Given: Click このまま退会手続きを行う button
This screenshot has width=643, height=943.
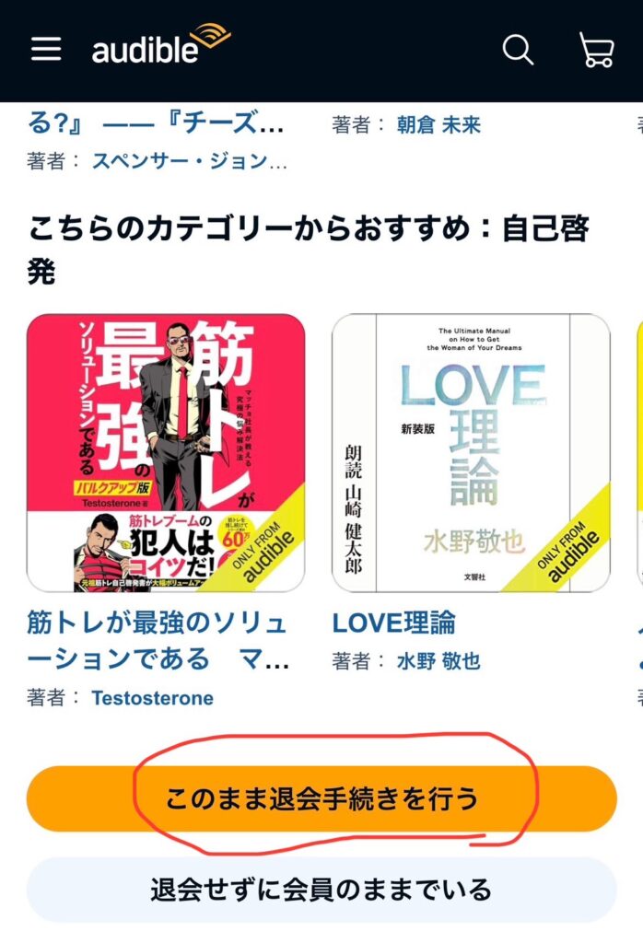Looking at the screenshot, I should point(321,798).
